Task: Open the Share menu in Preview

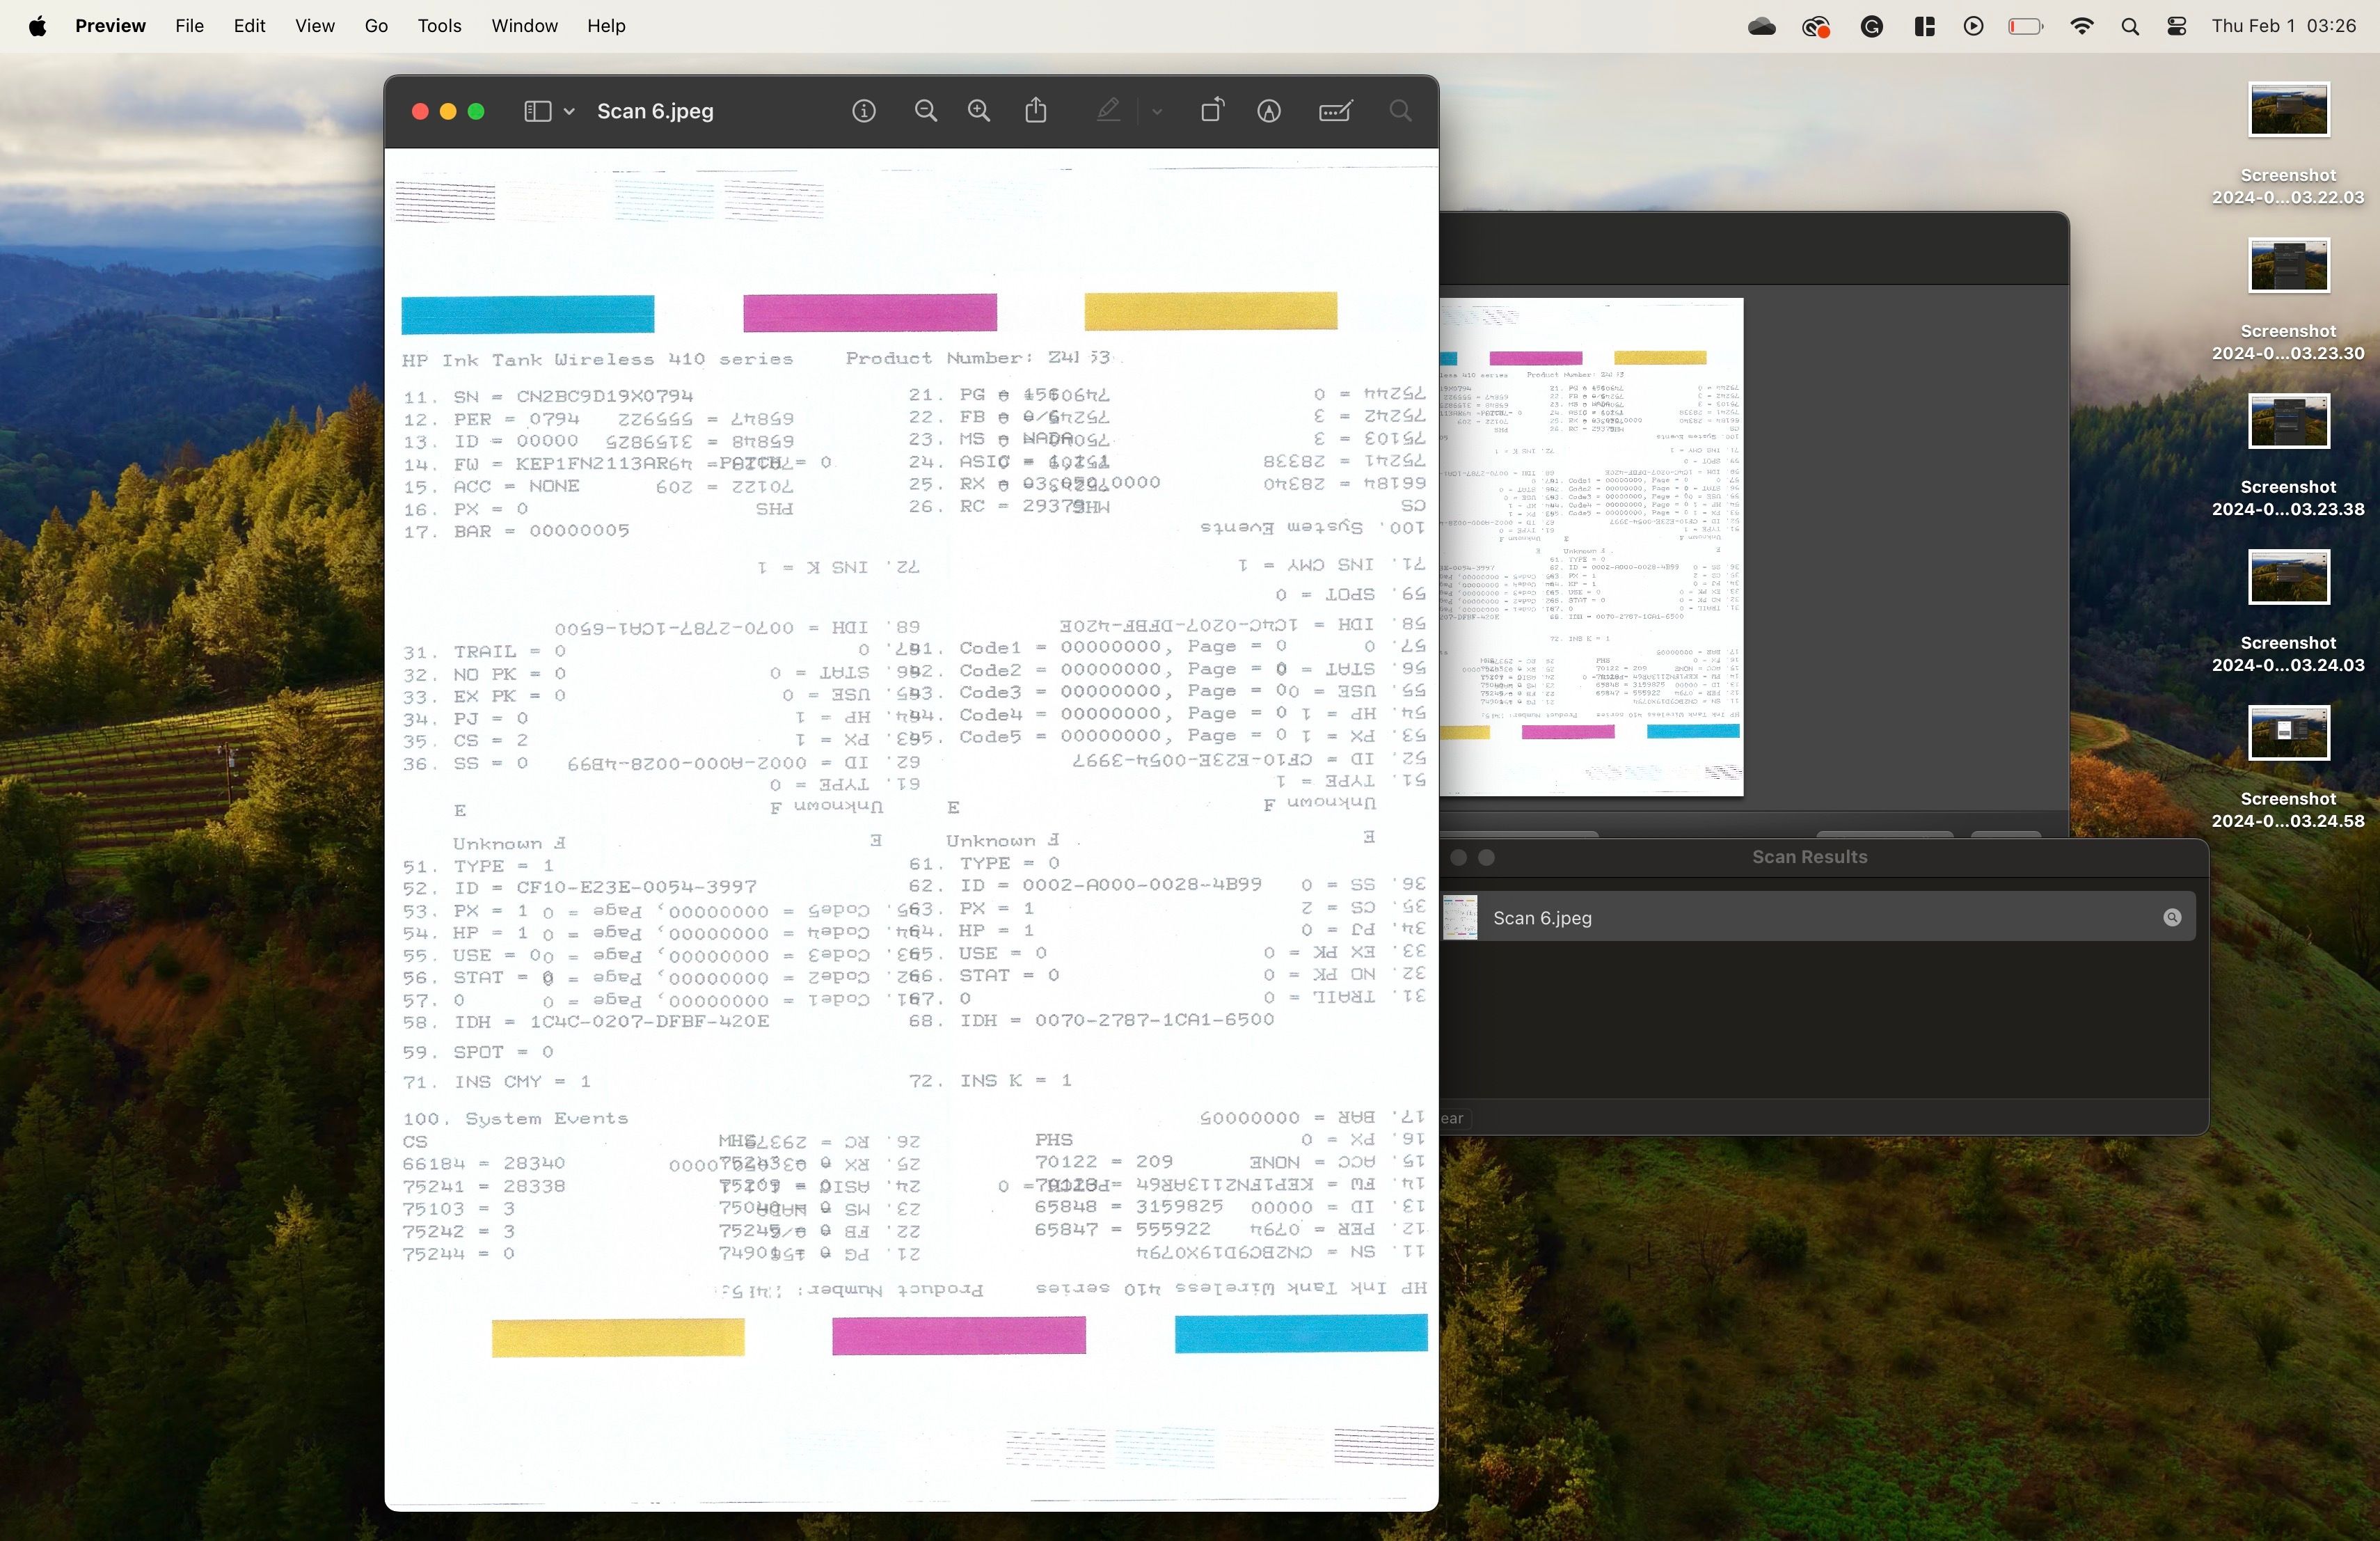Action: (x=1036, y=110)
